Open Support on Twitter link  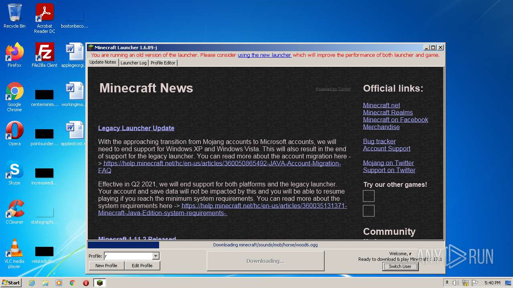pyautogui.click(x=389, y=170)
